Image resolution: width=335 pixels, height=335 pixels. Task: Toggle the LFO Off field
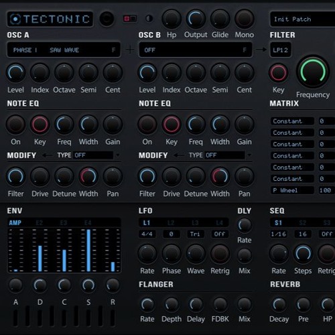tap(220, 234)
